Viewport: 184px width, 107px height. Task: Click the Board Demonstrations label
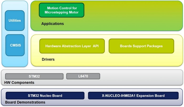pos(25,102)
